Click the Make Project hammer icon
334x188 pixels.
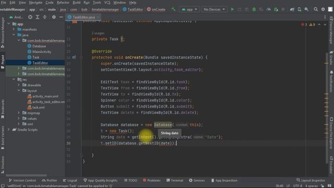(173, 9)
